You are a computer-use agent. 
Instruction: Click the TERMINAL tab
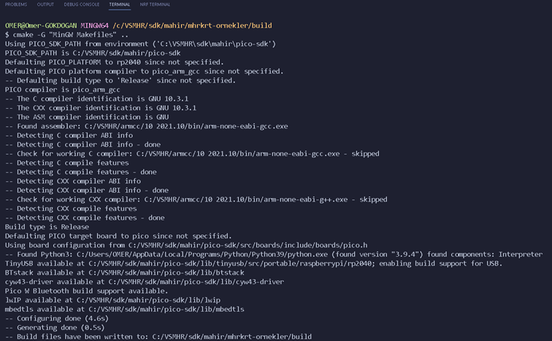[120, 4]
